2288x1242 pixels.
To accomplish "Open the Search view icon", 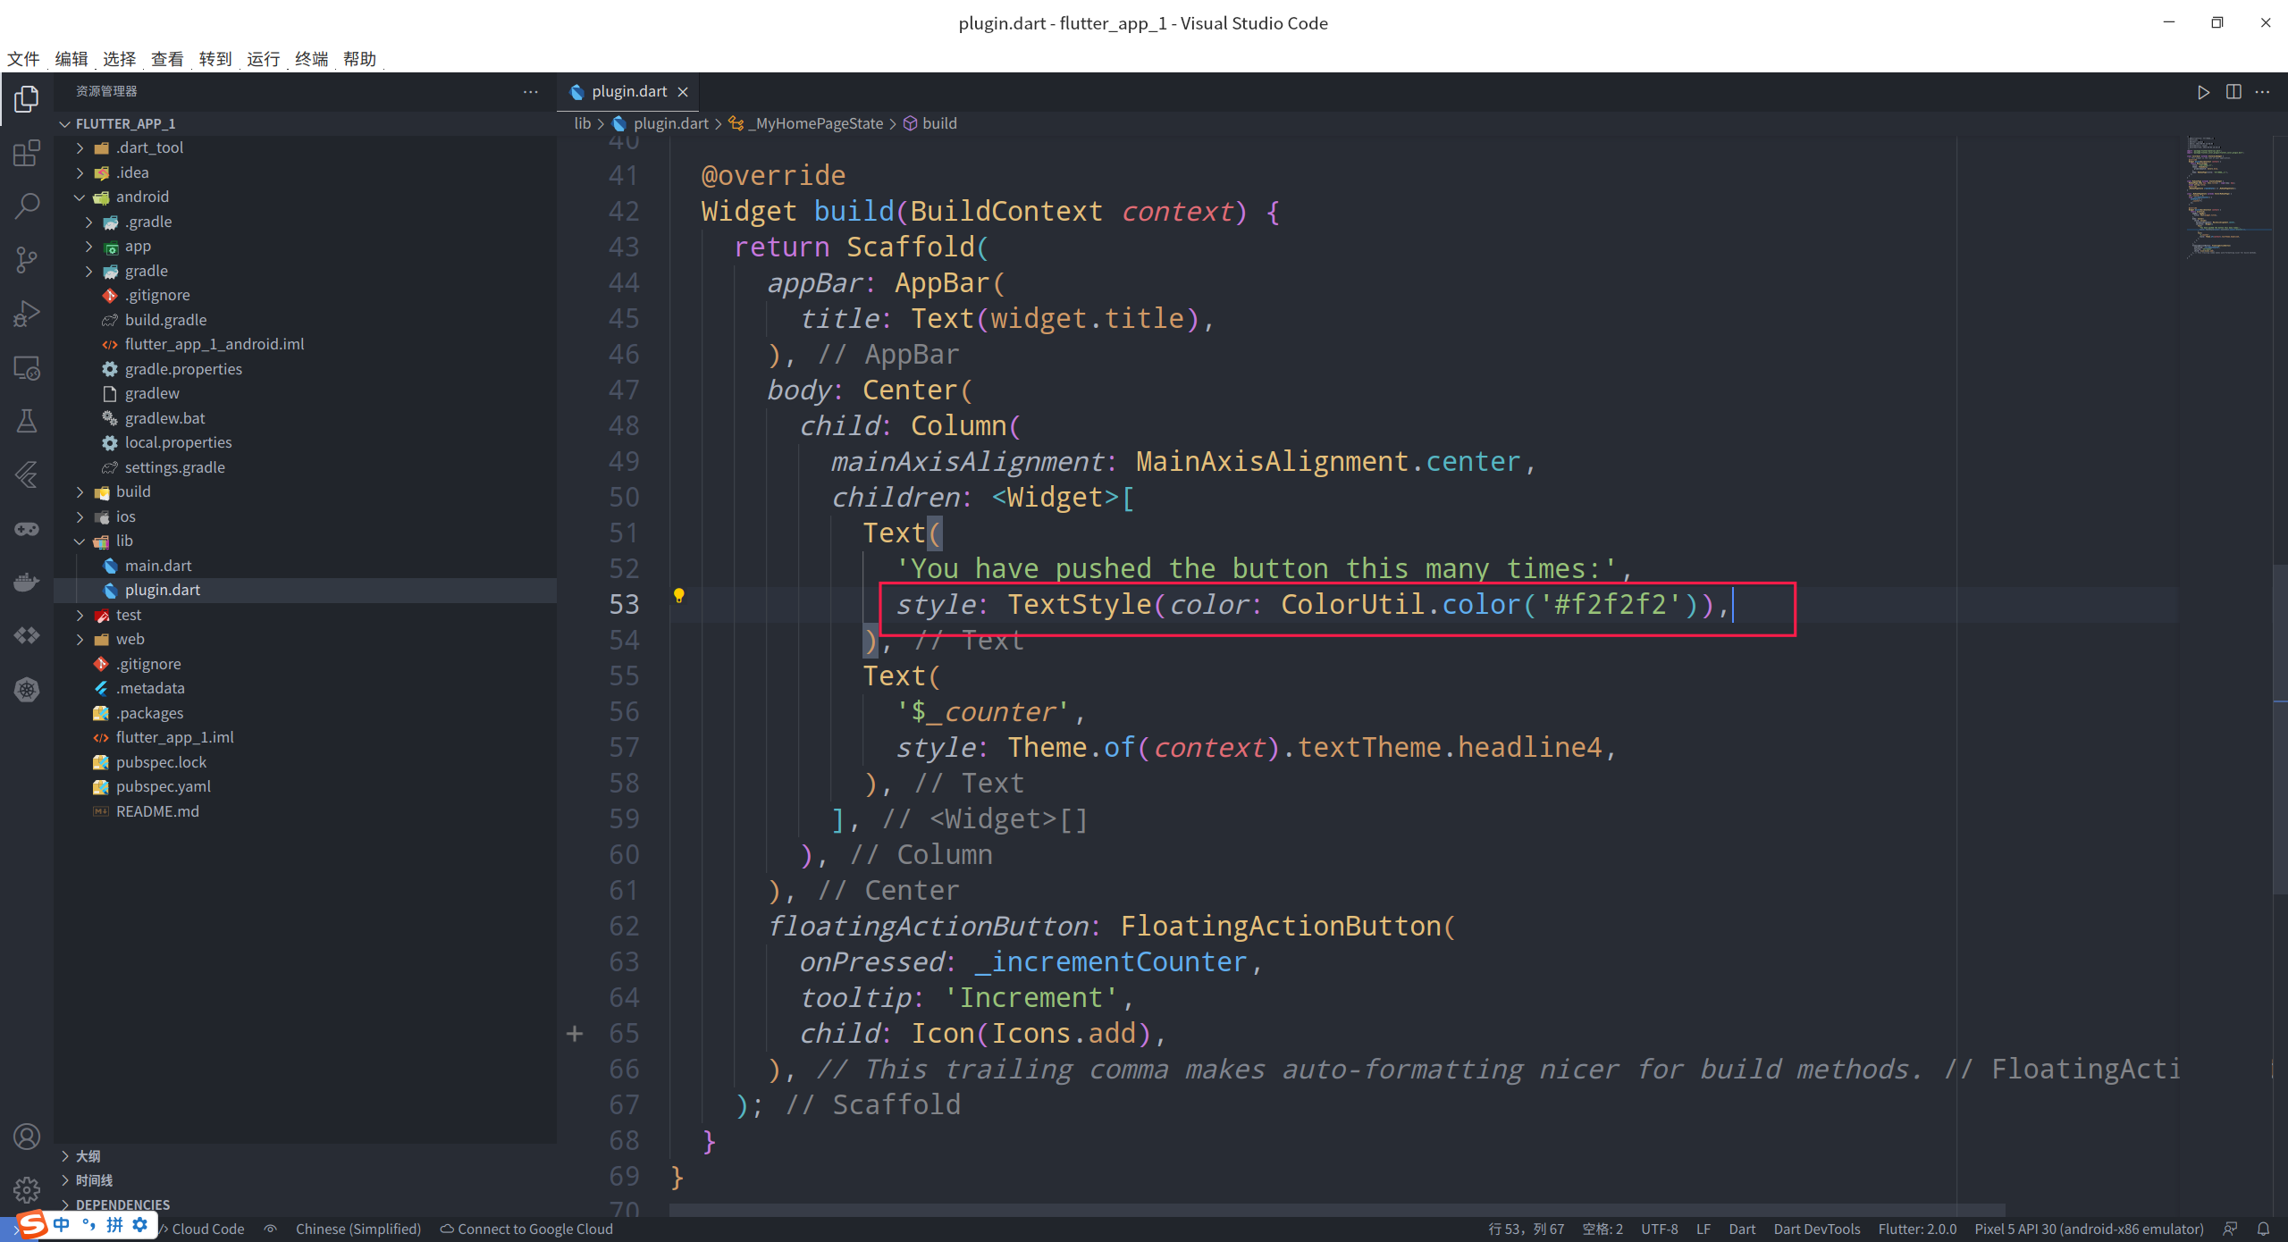I will click(27, 206).
